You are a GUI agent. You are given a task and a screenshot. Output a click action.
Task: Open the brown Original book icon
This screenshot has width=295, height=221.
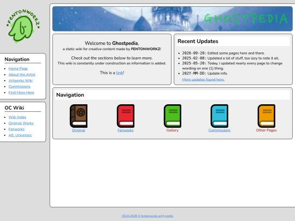pyautogui.click(x=79, y=116)
